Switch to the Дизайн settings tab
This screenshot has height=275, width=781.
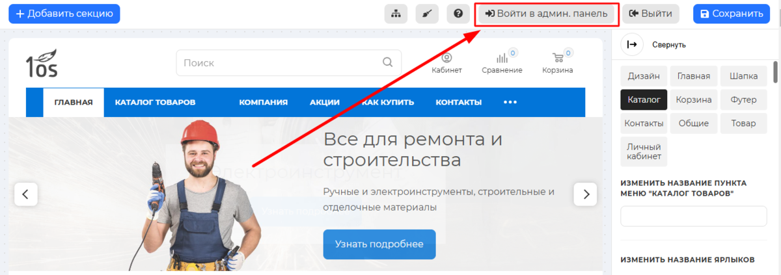(644, 76)
